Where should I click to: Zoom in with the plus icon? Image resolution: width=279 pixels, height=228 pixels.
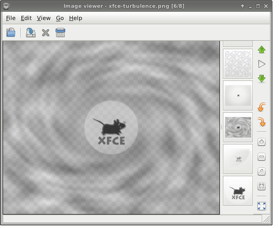262,142
